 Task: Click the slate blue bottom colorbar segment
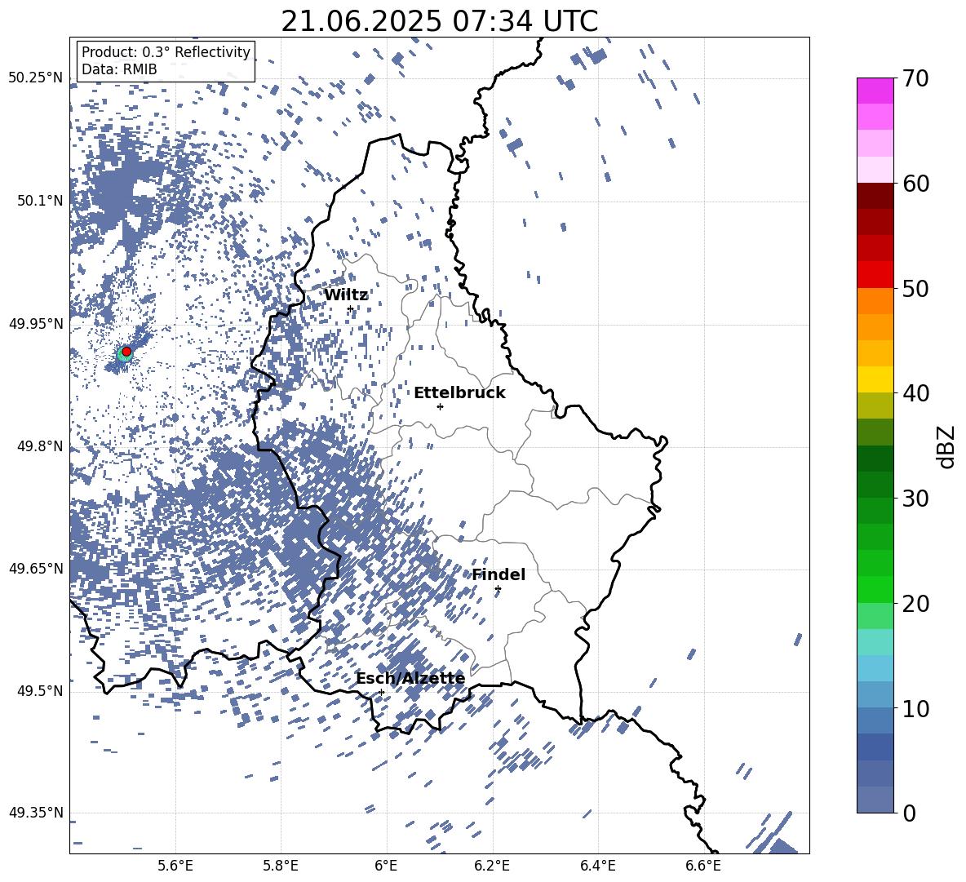pyautogui.click(x=875, y=800)
